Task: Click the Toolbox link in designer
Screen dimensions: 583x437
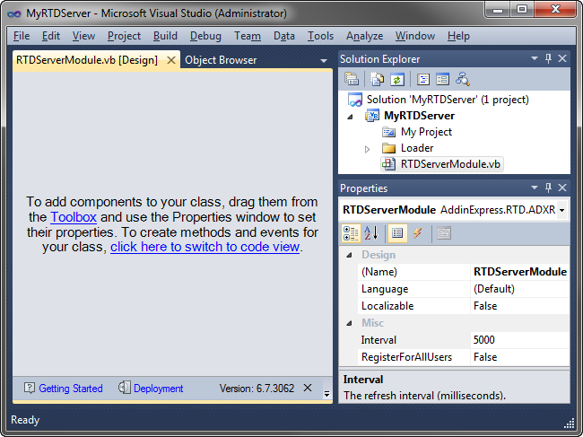Action: point(74,217)
